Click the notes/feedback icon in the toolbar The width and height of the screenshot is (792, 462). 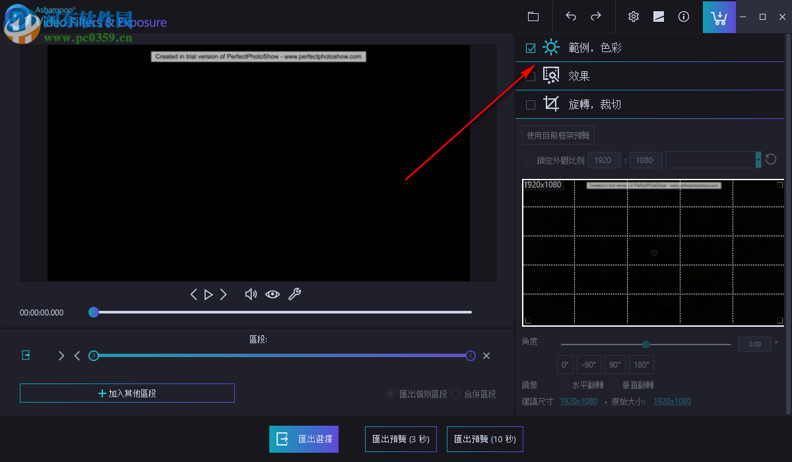tap(658, 16)
